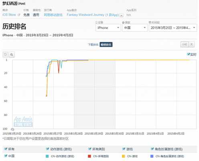
Task: Select the highlighted 畅销排名 tab
Action: [x=106, y=45]
